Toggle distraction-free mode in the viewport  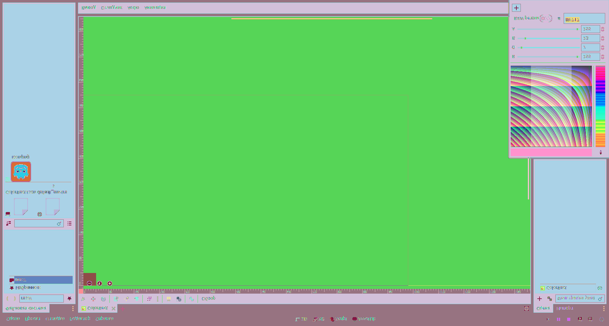[527, 309]
